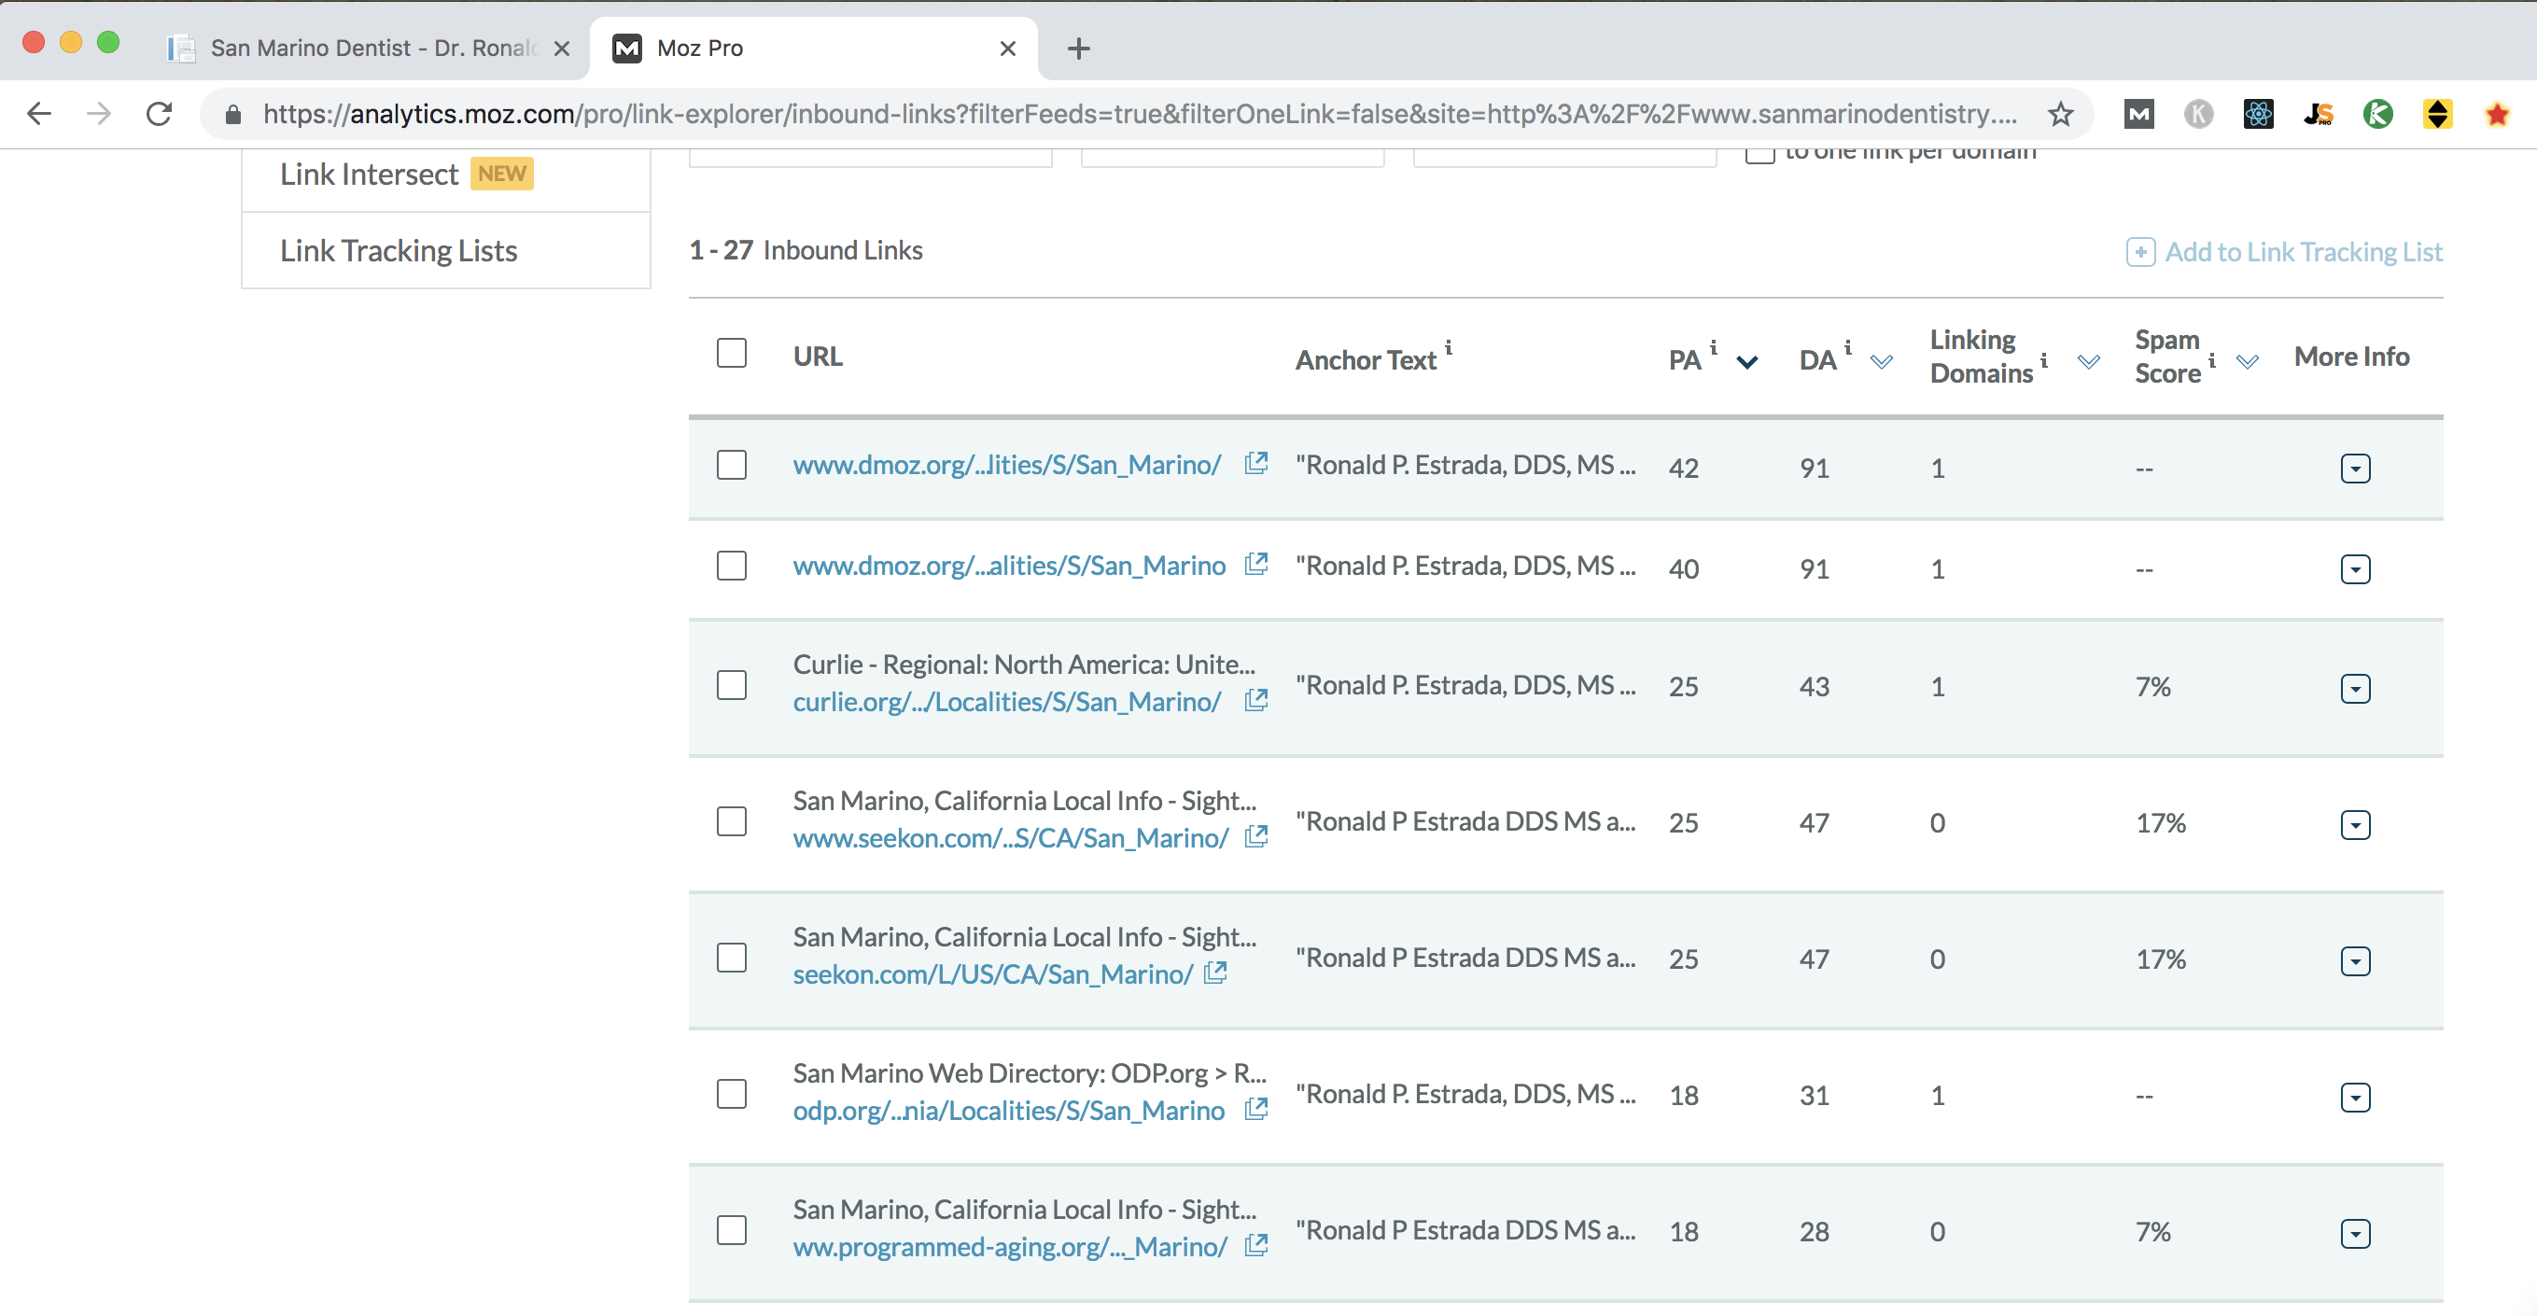This screenshot has width=2537, height=1316.
Task: Click the DA info icon
Action: [x=1847, y=348]
